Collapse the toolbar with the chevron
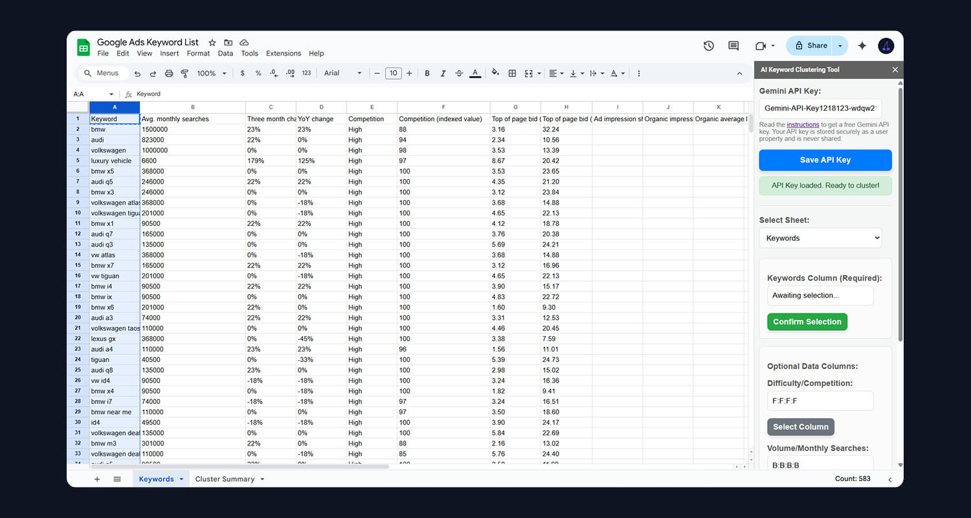Screen dimensions: 971x518 pos(739,73)
